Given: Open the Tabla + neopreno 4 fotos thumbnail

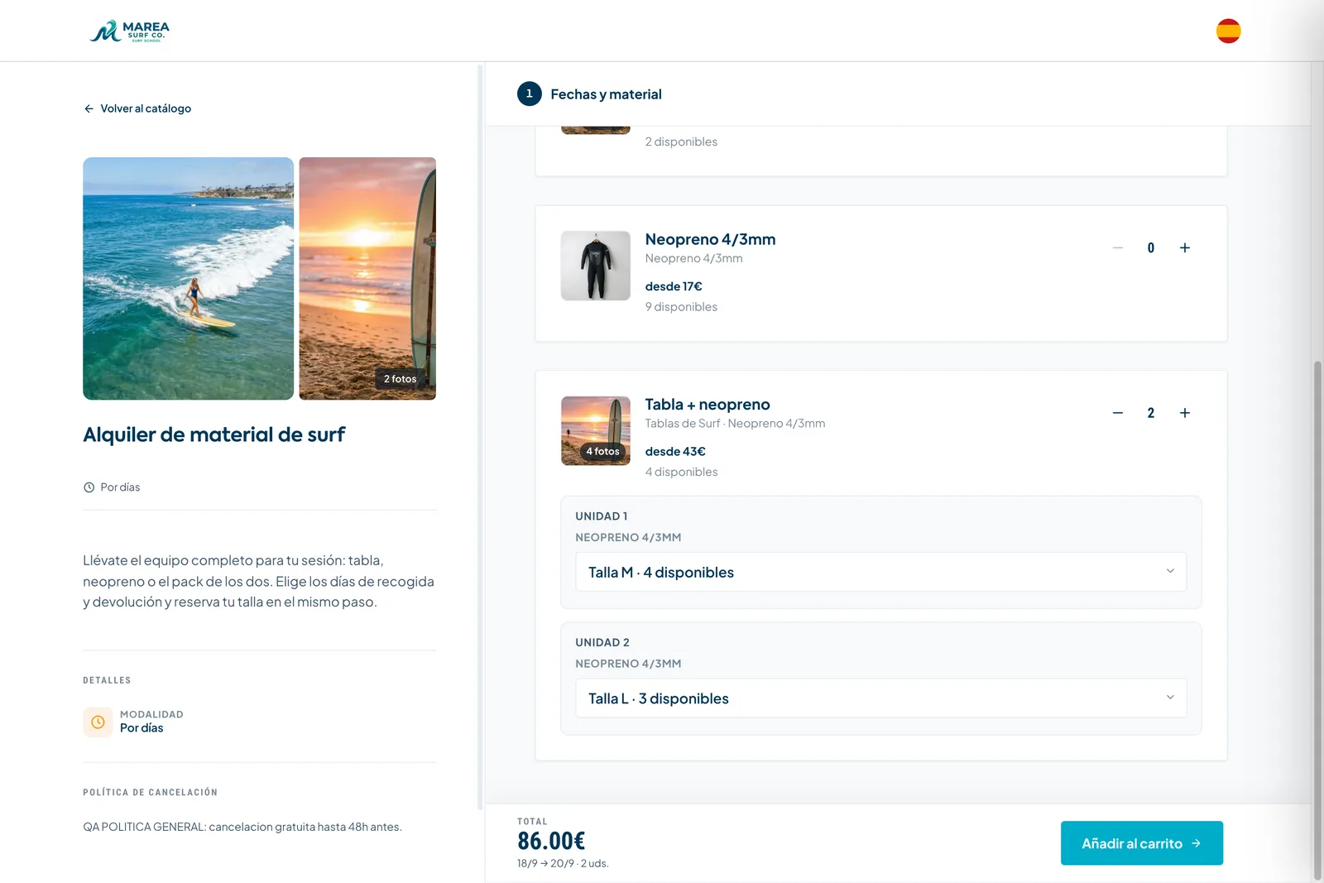Looking at the screenshot, I should [x=596, y=430].
